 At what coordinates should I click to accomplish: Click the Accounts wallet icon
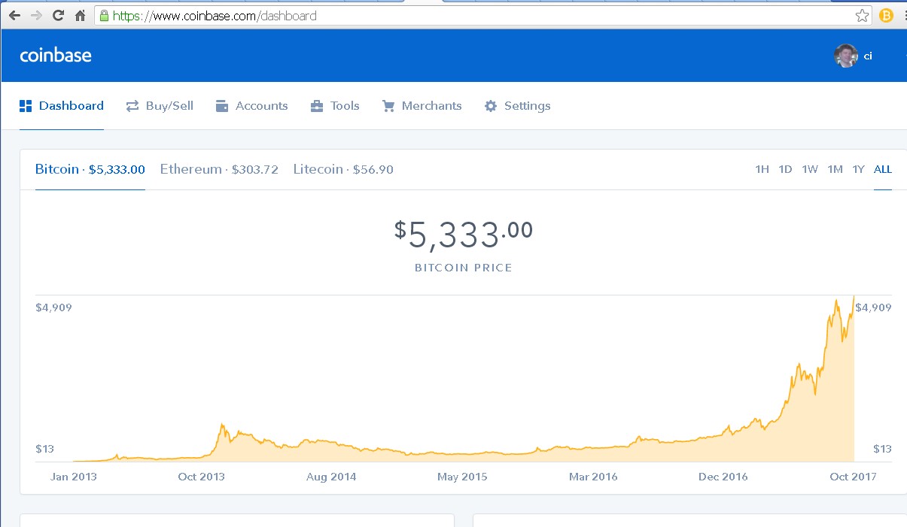pos(222,106)
